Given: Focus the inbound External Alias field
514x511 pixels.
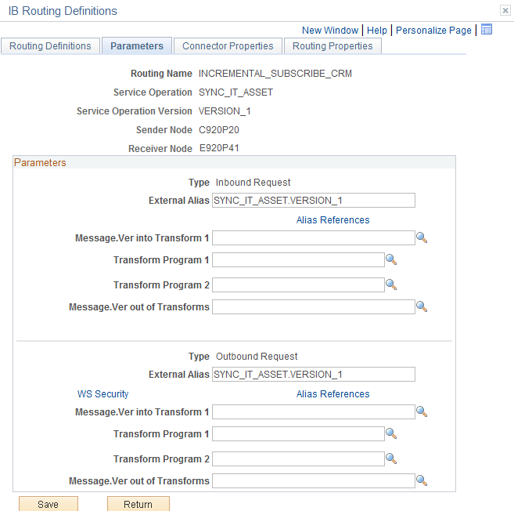Looking at the screenshot, I should (314, 201).
